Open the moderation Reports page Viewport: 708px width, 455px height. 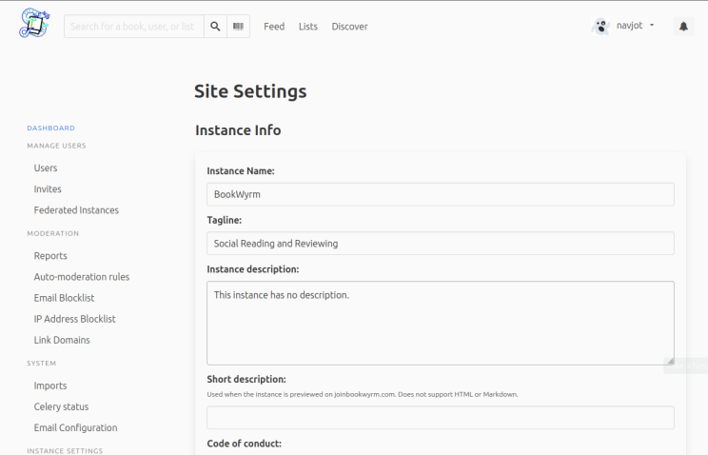(50, 256)
